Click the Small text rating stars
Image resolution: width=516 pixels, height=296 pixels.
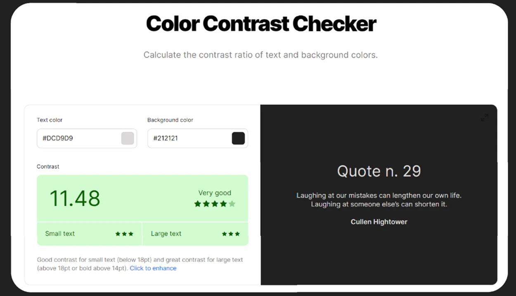coord(124,234)
